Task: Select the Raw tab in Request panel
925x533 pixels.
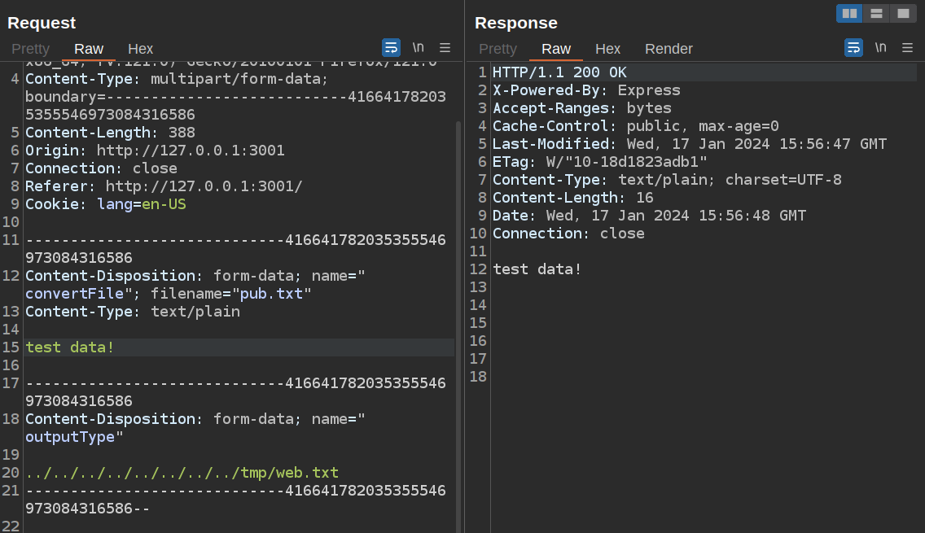Action: (89, 49)
